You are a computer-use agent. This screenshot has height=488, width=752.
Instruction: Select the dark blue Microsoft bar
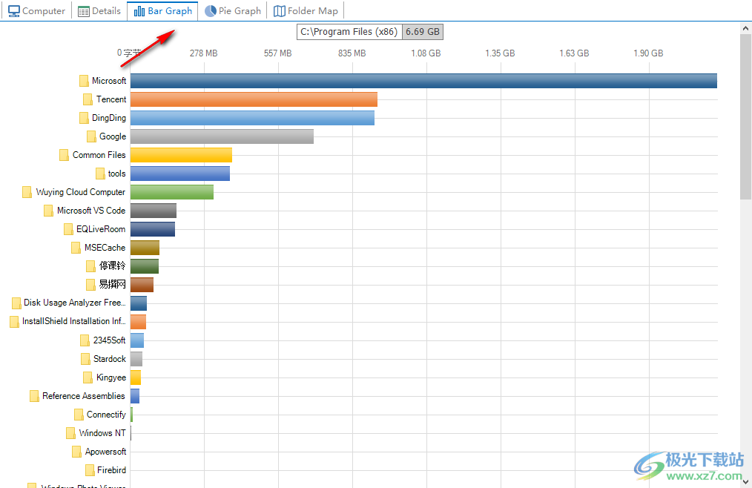[x=423, y=81]
